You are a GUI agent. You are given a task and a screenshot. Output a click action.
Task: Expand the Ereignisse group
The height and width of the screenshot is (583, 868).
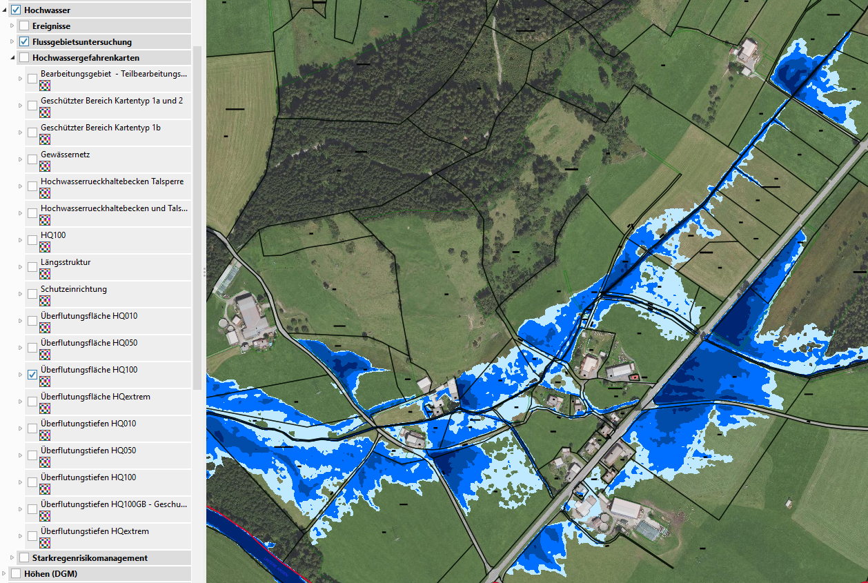click(12, 26)
